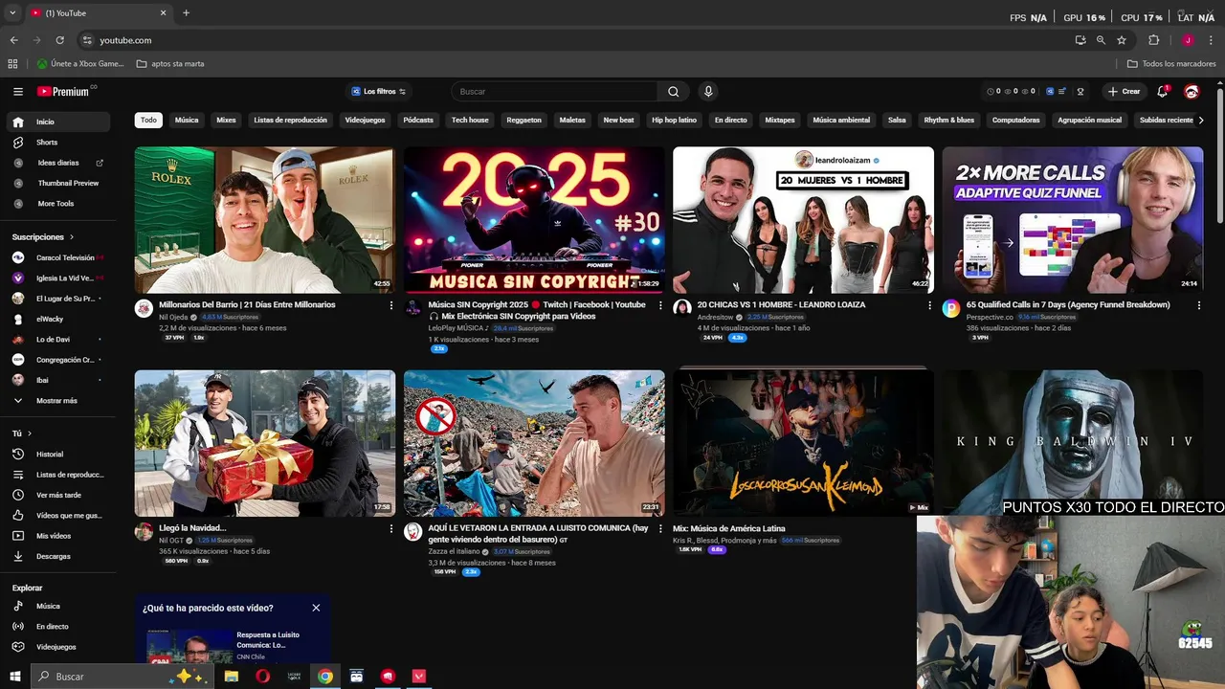The height and width of the screenshot is (689, 1225).
Task: Select the Hip hop latino filter chip
Action: 674,121
